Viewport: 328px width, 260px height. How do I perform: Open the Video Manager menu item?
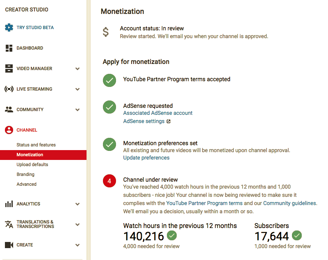(x=34, y=68)
